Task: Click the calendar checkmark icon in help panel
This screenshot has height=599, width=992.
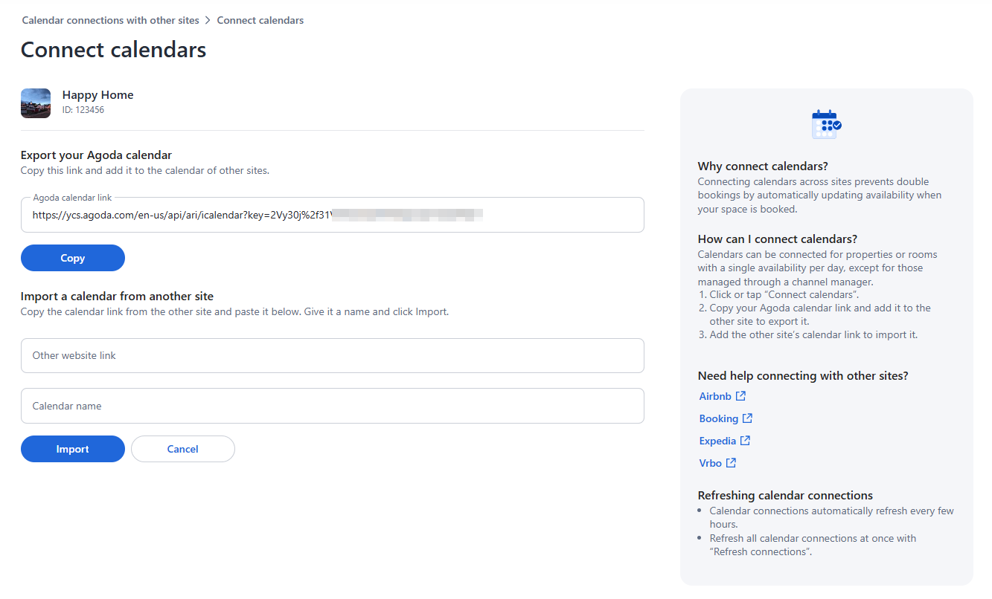Action: 826,124
